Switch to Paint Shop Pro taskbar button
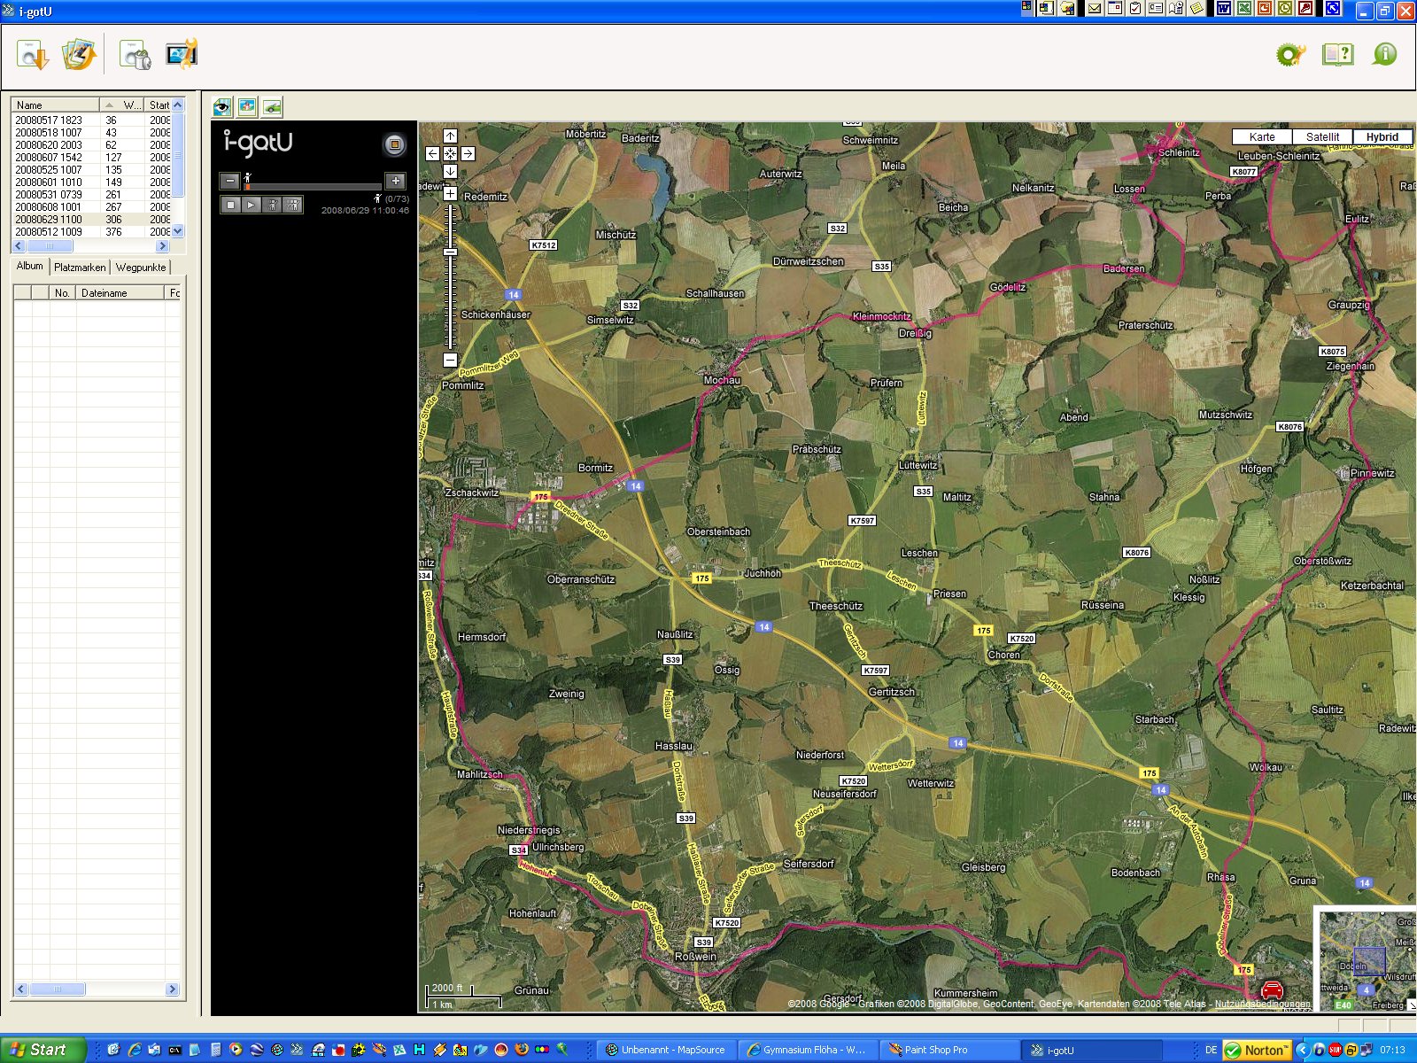Image resolution: width=1417 pixels, height=1063 pixels. pyautogui.click(x=950, y=1050)
